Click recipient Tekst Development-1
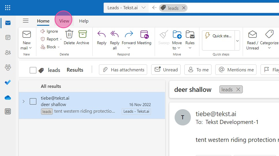This screenshot has width=279, height=156. click(x=232, y=122)
